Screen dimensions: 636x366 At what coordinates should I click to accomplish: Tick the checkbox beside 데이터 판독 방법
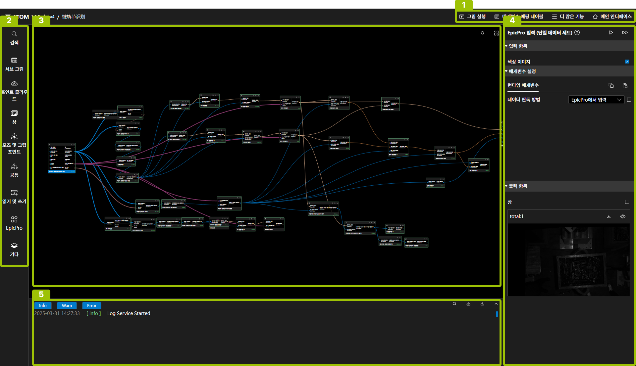tap(629, 100)
